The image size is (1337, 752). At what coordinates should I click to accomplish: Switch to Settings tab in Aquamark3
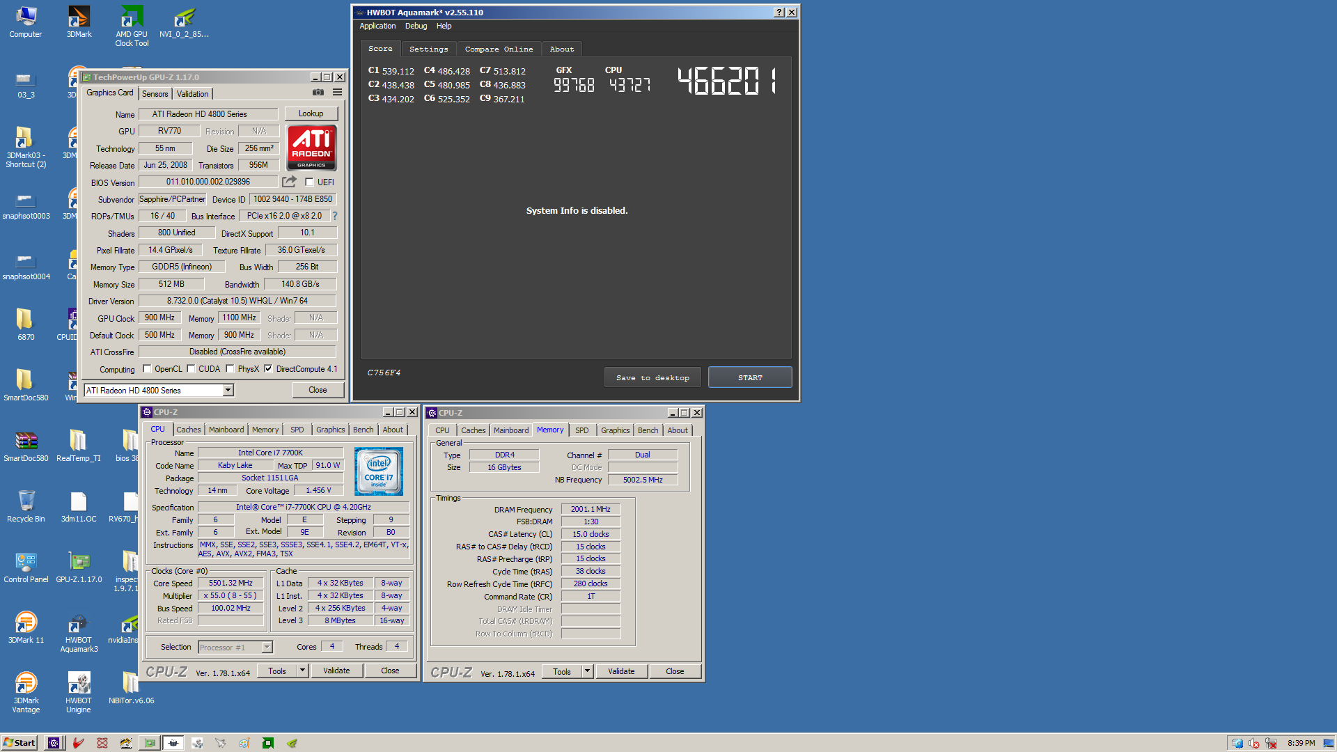click(428, 49)
